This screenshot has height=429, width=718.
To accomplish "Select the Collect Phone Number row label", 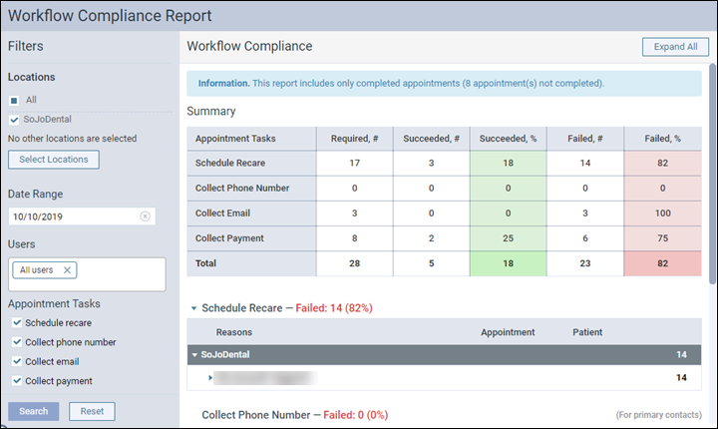I will click(242, 188).
